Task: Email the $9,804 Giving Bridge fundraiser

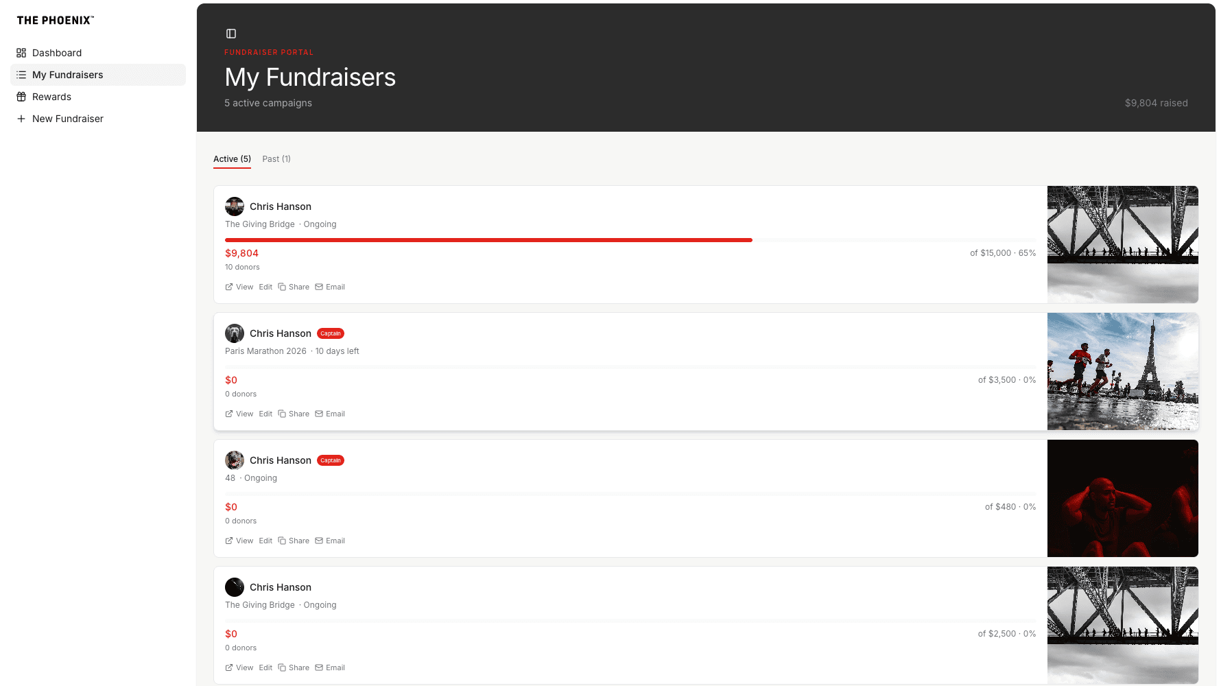Action: click(330, 287)
